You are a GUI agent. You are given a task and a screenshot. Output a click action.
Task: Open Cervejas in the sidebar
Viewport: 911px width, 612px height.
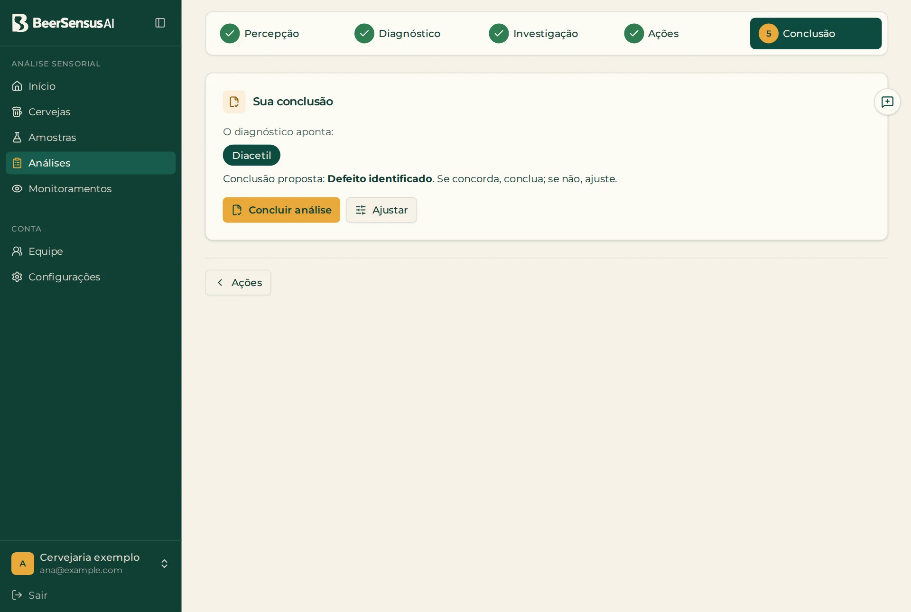(91, 111)
